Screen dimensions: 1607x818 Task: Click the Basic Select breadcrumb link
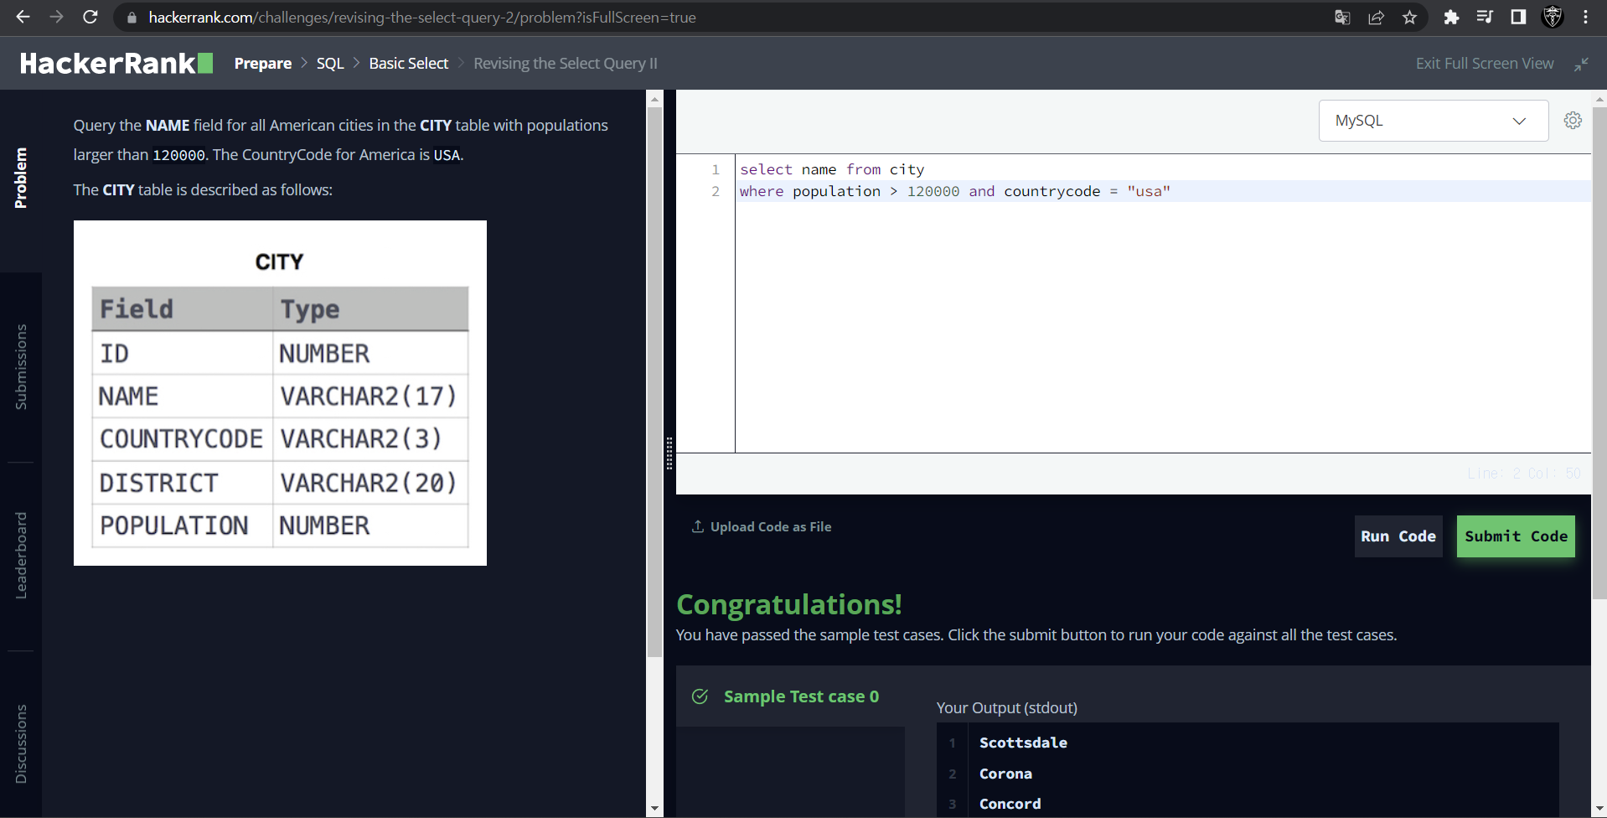click(x=409, y=64)
